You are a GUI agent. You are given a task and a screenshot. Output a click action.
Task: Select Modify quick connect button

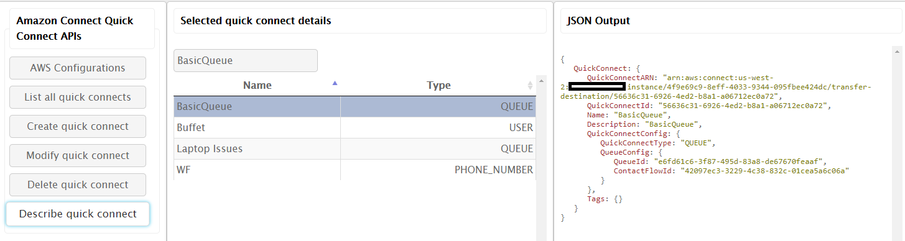point(78,156)
